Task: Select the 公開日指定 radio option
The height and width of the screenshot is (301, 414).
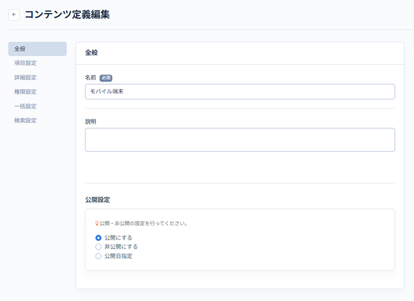Action: click(98, 256)
